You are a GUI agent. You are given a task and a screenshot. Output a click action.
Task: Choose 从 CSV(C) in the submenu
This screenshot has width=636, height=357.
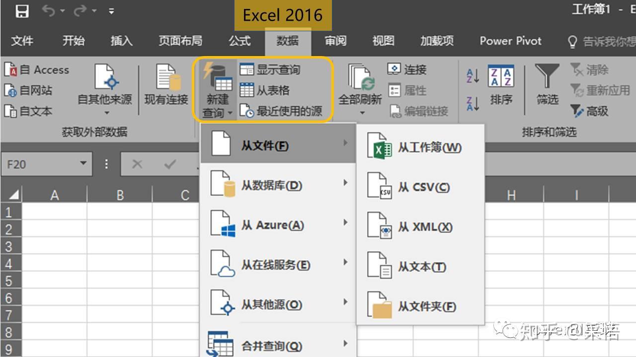coord(420,187)
